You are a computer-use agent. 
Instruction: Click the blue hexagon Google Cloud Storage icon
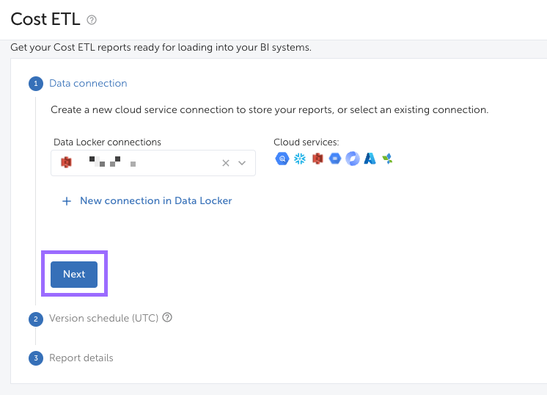pos(335,159)
